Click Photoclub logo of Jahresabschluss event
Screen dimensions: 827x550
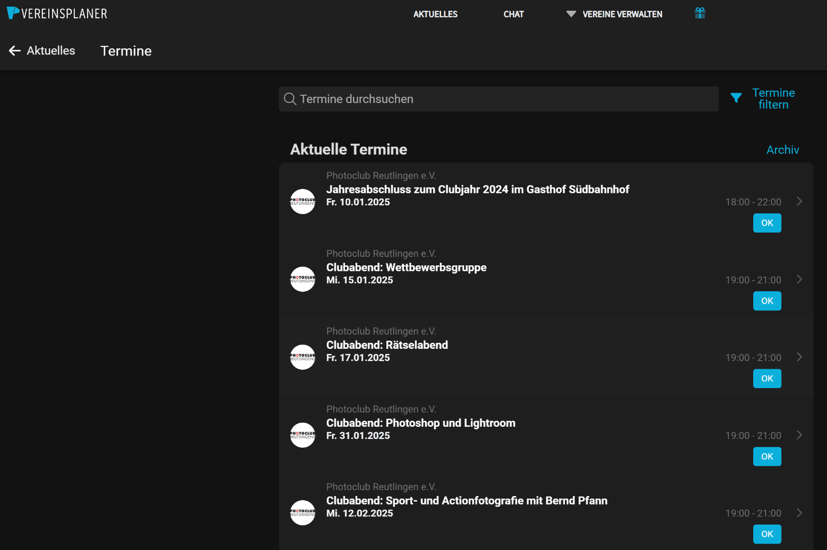(303, 202)
